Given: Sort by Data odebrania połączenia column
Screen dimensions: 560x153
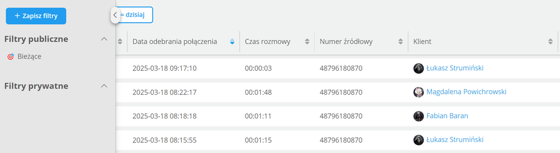Looking at the screenshot, I should 232,42.
